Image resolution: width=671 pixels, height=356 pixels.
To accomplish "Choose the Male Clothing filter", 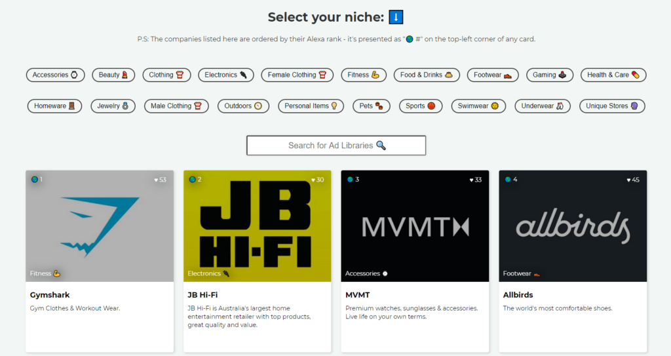I will (x=176, y=106).
